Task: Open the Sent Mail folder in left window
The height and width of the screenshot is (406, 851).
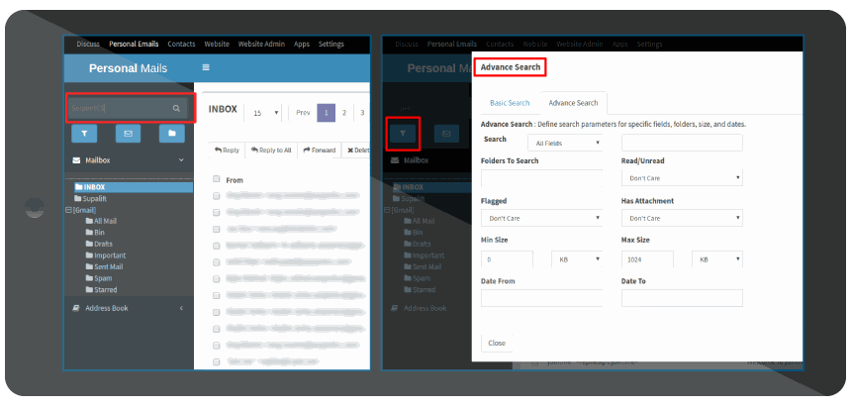Action: click(104, 267)
